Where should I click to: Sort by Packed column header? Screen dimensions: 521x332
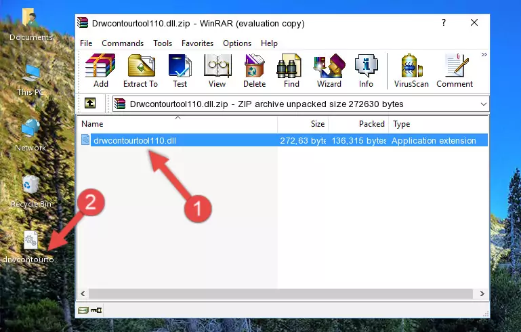tap(358, 123)
